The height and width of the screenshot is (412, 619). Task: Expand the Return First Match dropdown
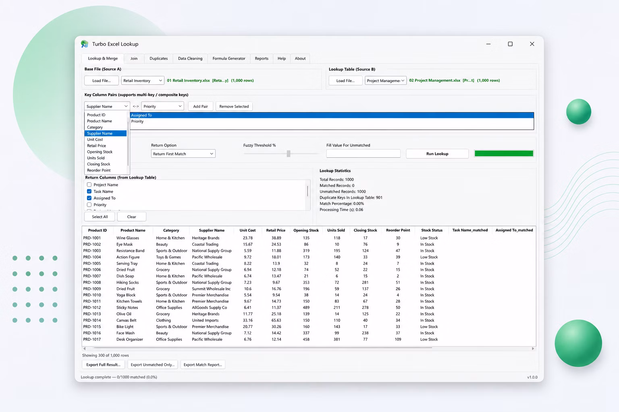click(x=183, y=154)
